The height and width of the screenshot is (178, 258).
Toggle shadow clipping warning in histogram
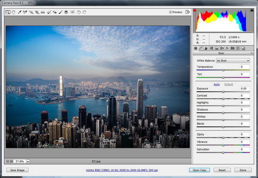195,10
